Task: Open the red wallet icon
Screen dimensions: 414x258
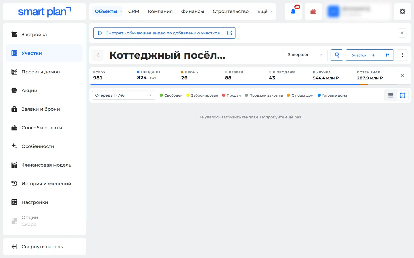Action: pos(313,11)
